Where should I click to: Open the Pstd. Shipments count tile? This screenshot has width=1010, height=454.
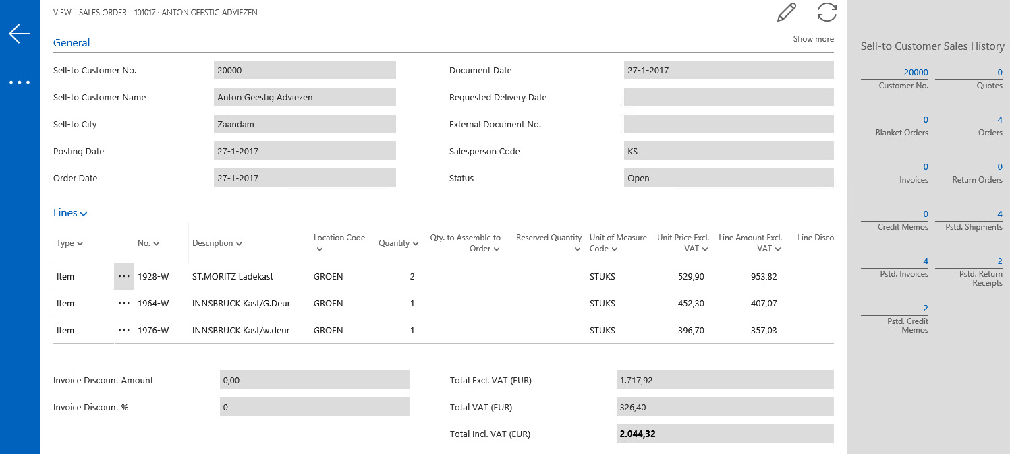click(999, 214)
